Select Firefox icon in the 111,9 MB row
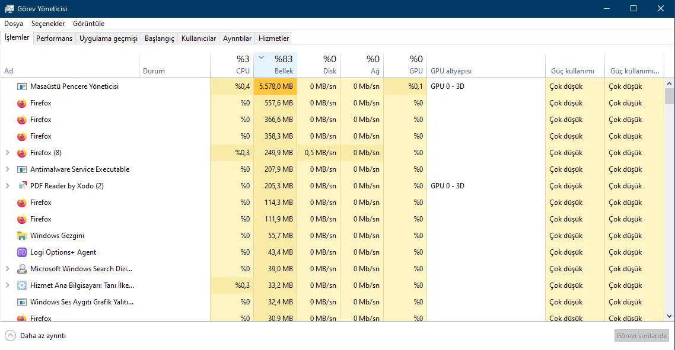Viewport: 675px width, 350px height. coord(22,219)
